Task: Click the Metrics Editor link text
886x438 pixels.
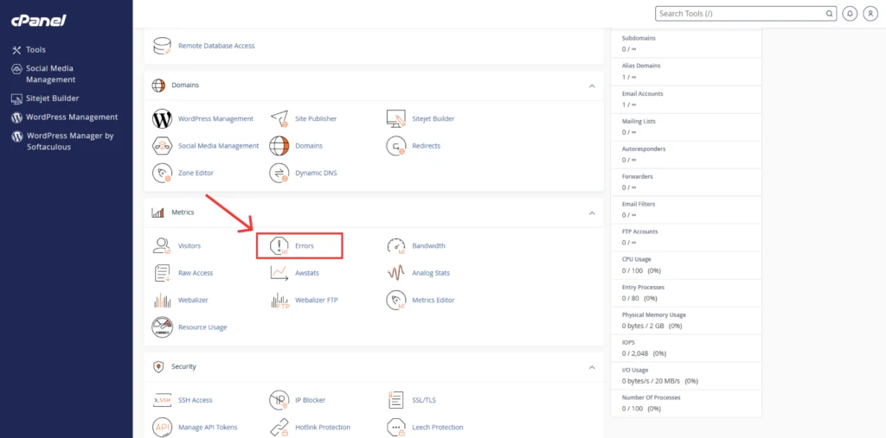Action: pyautogui.click(x=433, y=301)
